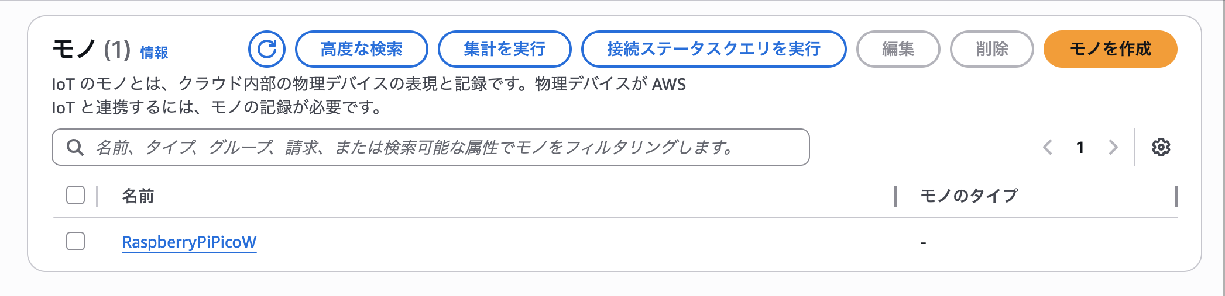Screen dimensions: 1225x296
Task: Click the 高度な検索 button
Action: (x=361, y=49)
